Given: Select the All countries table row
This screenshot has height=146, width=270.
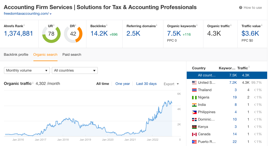Looking at the screenshot, I should (x=227, y=75).
